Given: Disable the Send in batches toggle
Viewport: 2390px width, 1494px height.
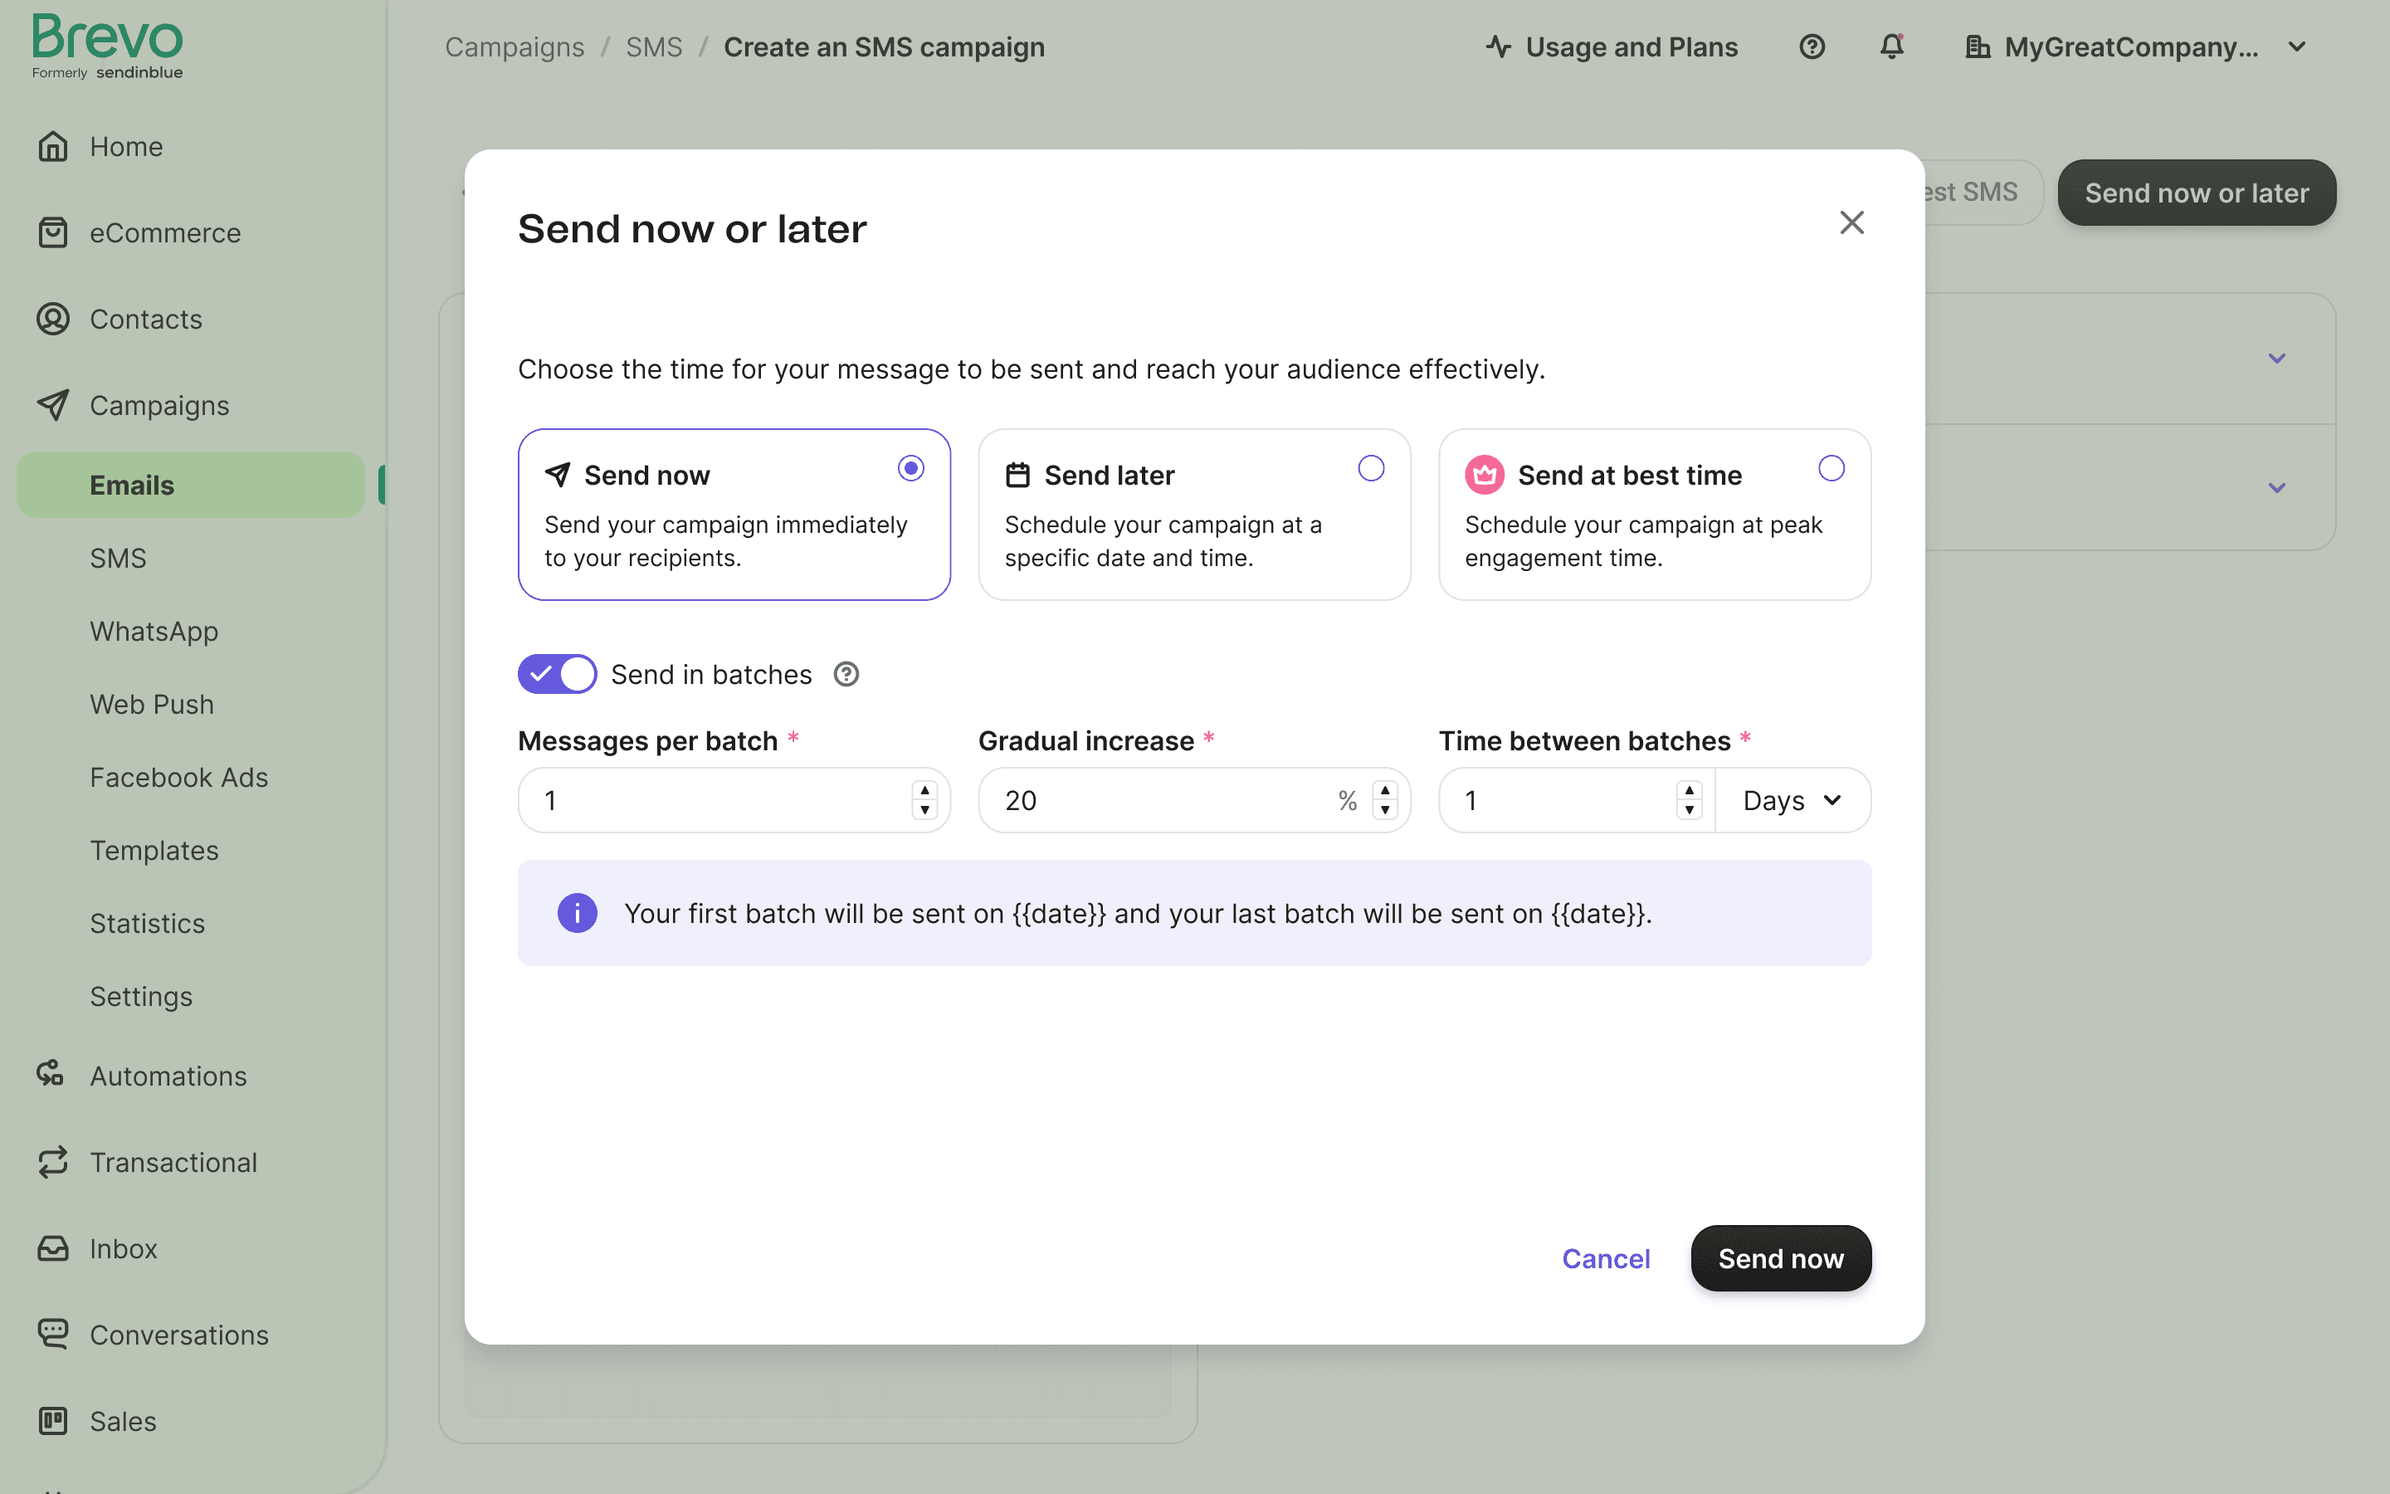Looking at the screenshot, I should coord(557,674).
